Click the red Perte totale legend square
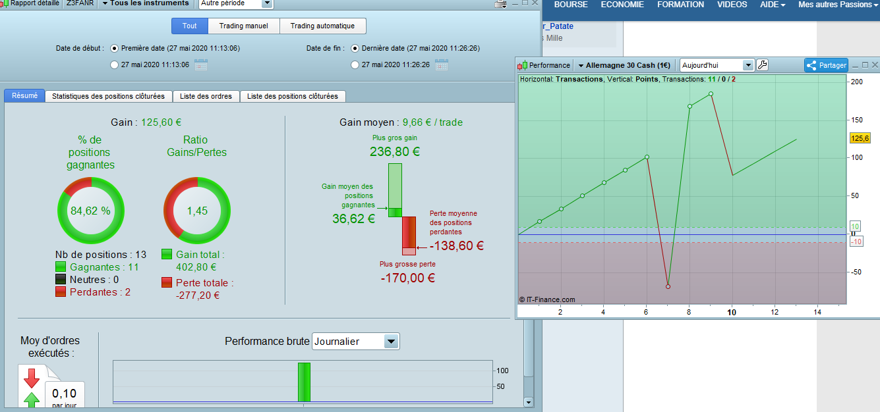The image size is (880, 412). (167, 282)
